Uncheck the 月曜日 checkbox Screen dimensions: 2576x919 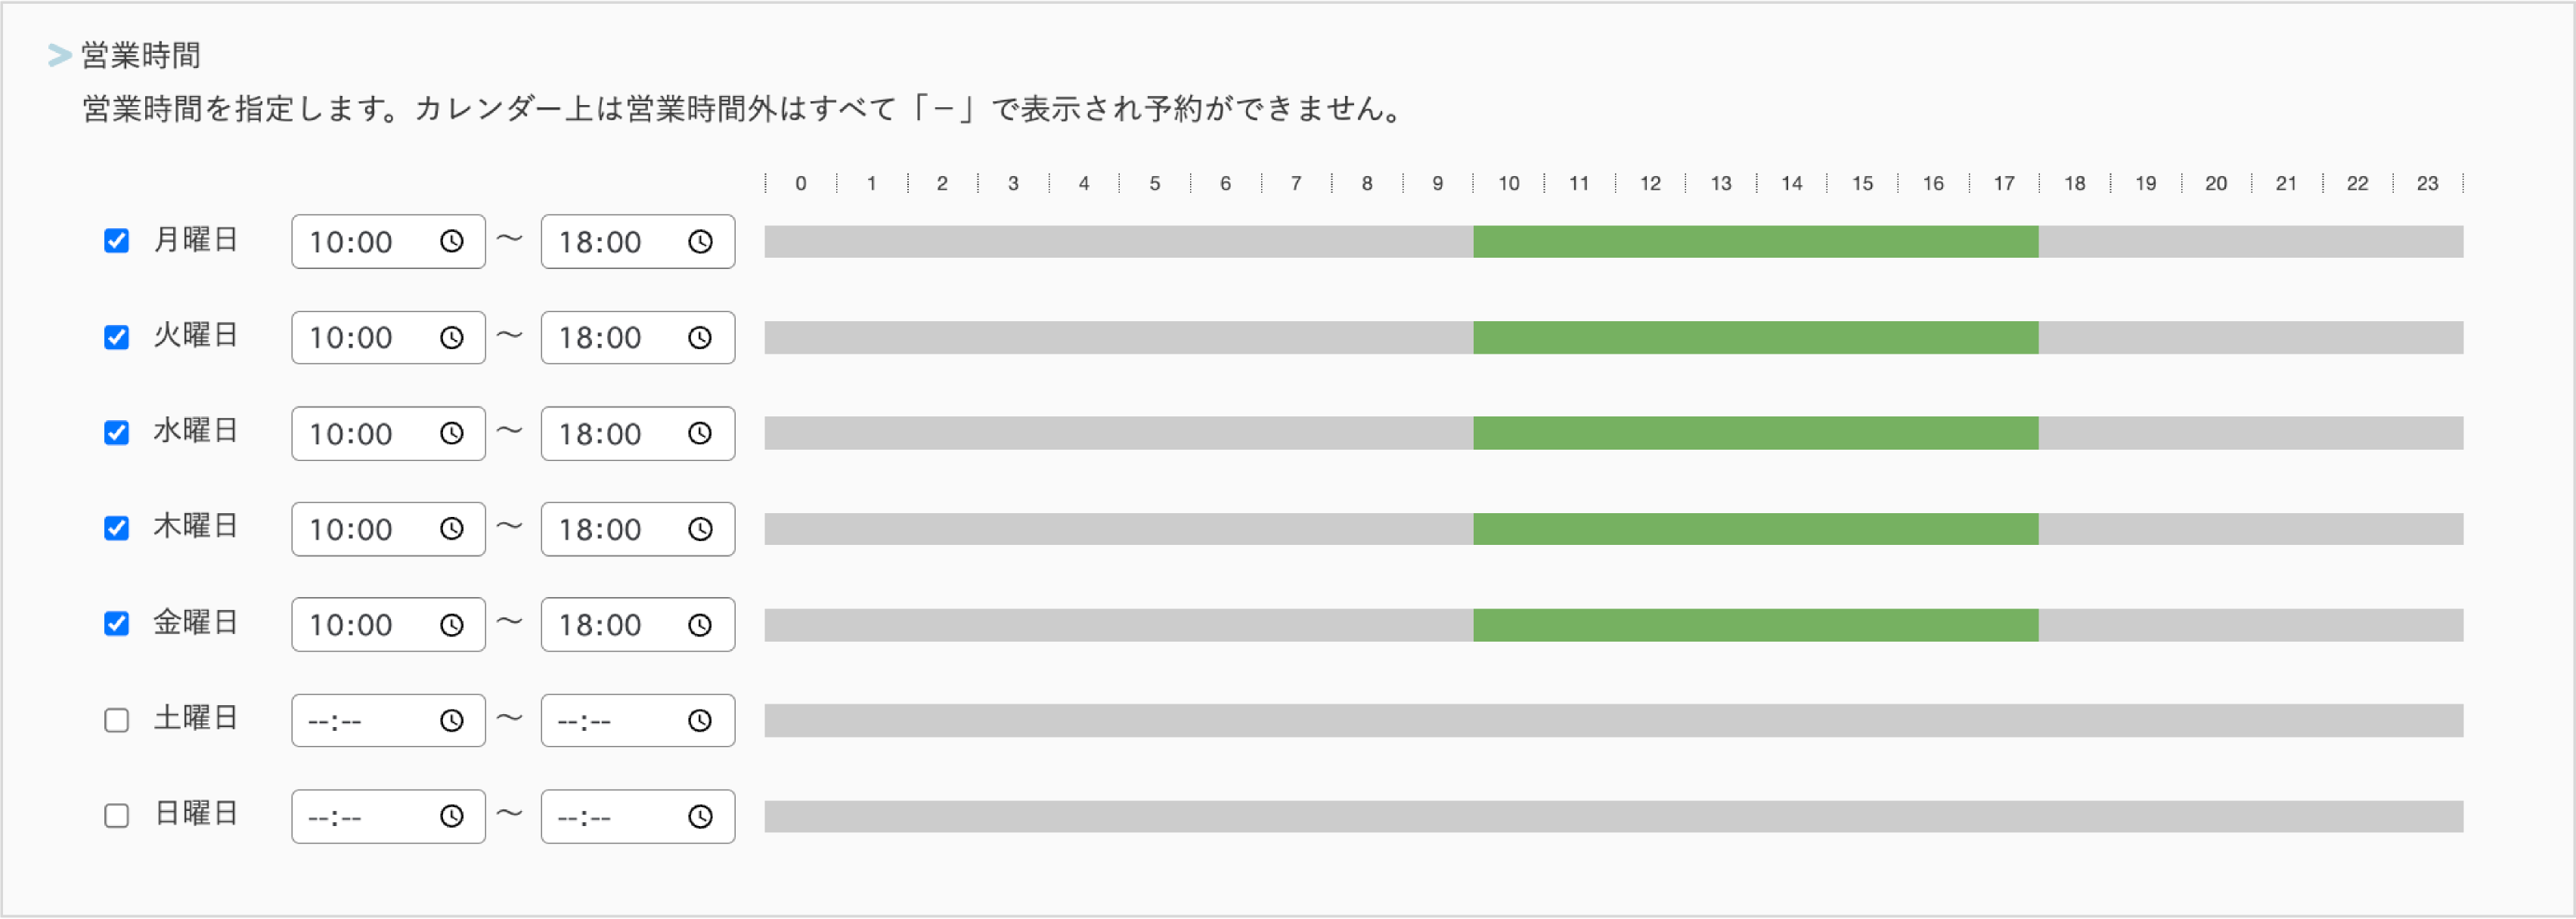tap(117, 240)
